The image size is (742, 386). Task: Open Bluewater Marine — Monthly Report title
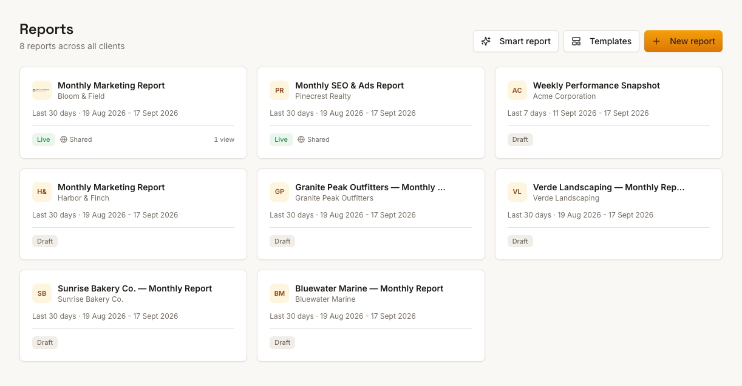(369, 288)
